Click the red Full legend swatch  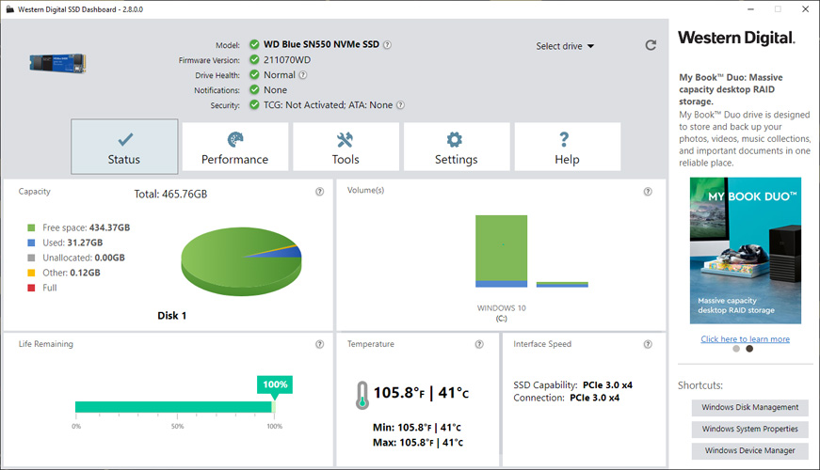point(31,288)
